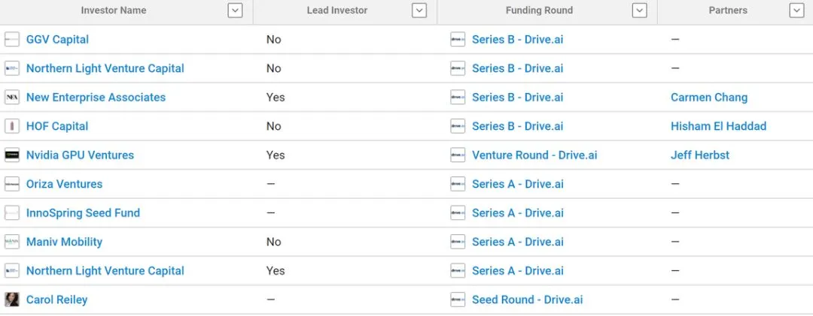This screenshot has height=316, width=813.
Task: Click the Drive.ai icon beside Seed Round
Action: pyautogui.click(x=458, y=299)
